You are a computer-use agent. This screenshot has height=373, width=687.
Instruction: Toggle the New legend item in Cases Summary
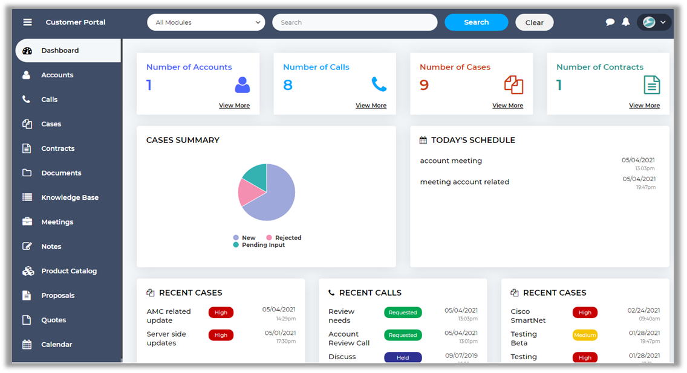click(x=244, y=238)
